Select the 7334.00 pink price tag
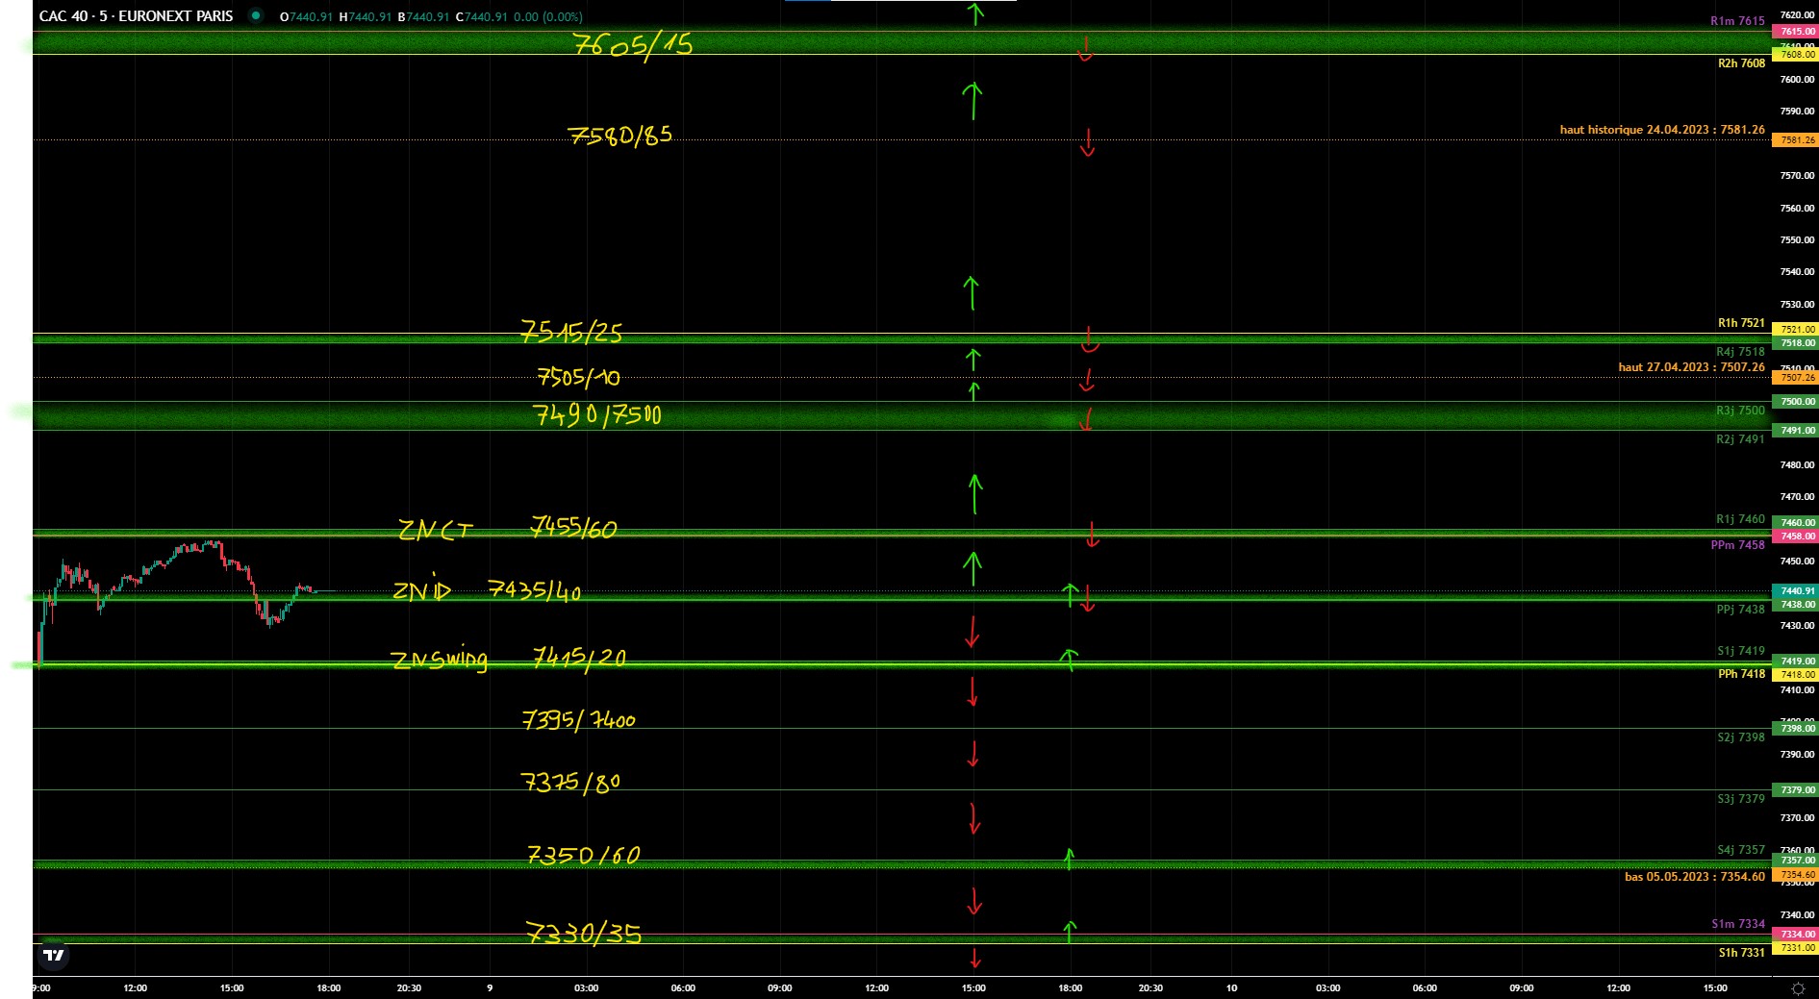The image size is (1819, 999). 1795,934
